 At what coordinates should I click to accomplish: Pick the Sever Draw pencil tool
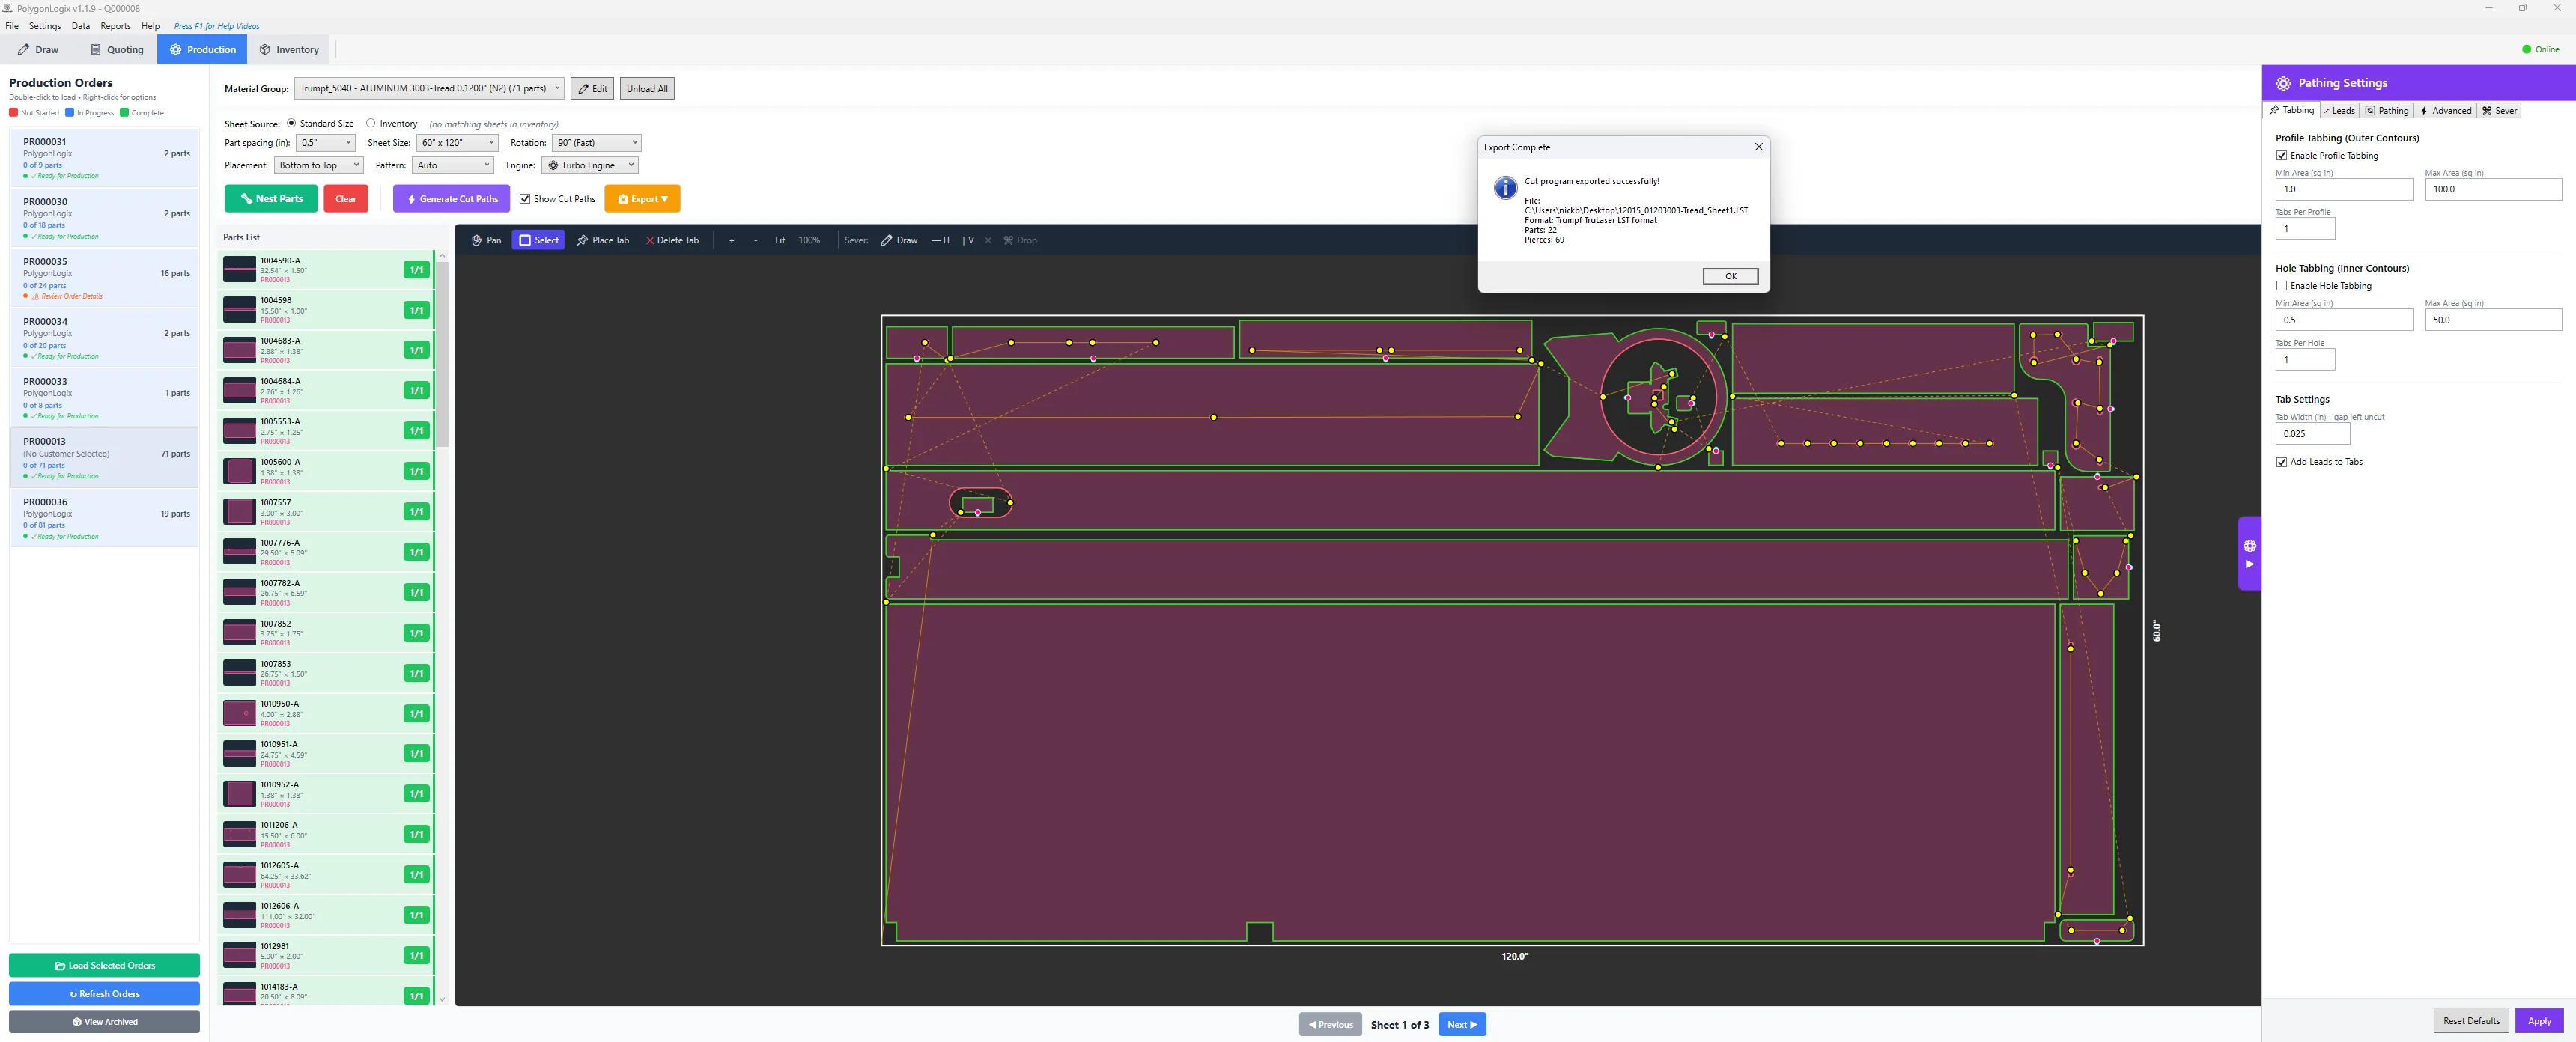[x=899, y=240]
